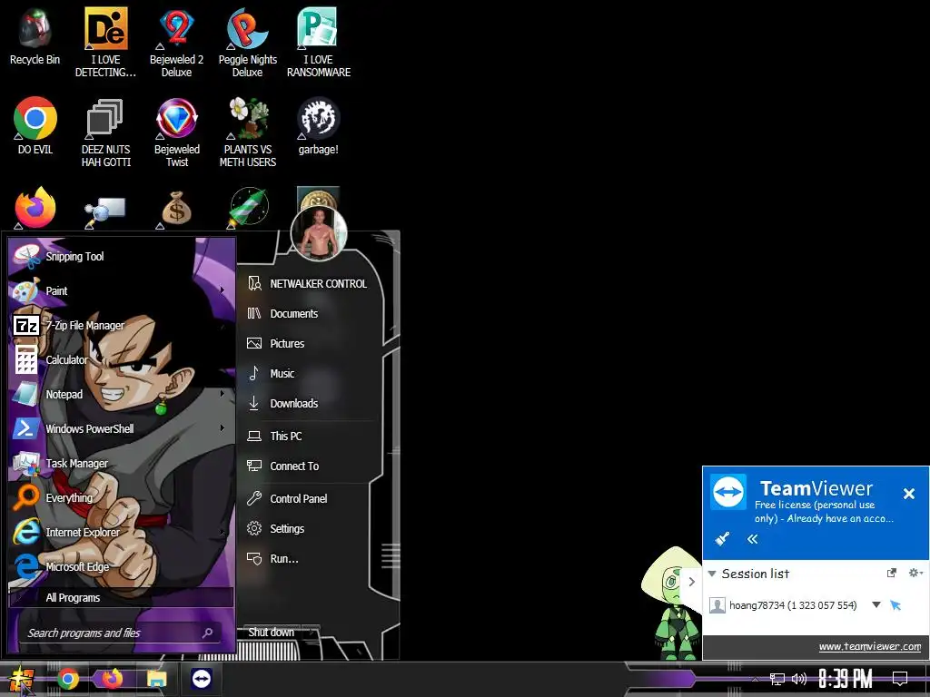Show All Programs list
The height and width of the screenshot is (697, 930).
[121, 597]
